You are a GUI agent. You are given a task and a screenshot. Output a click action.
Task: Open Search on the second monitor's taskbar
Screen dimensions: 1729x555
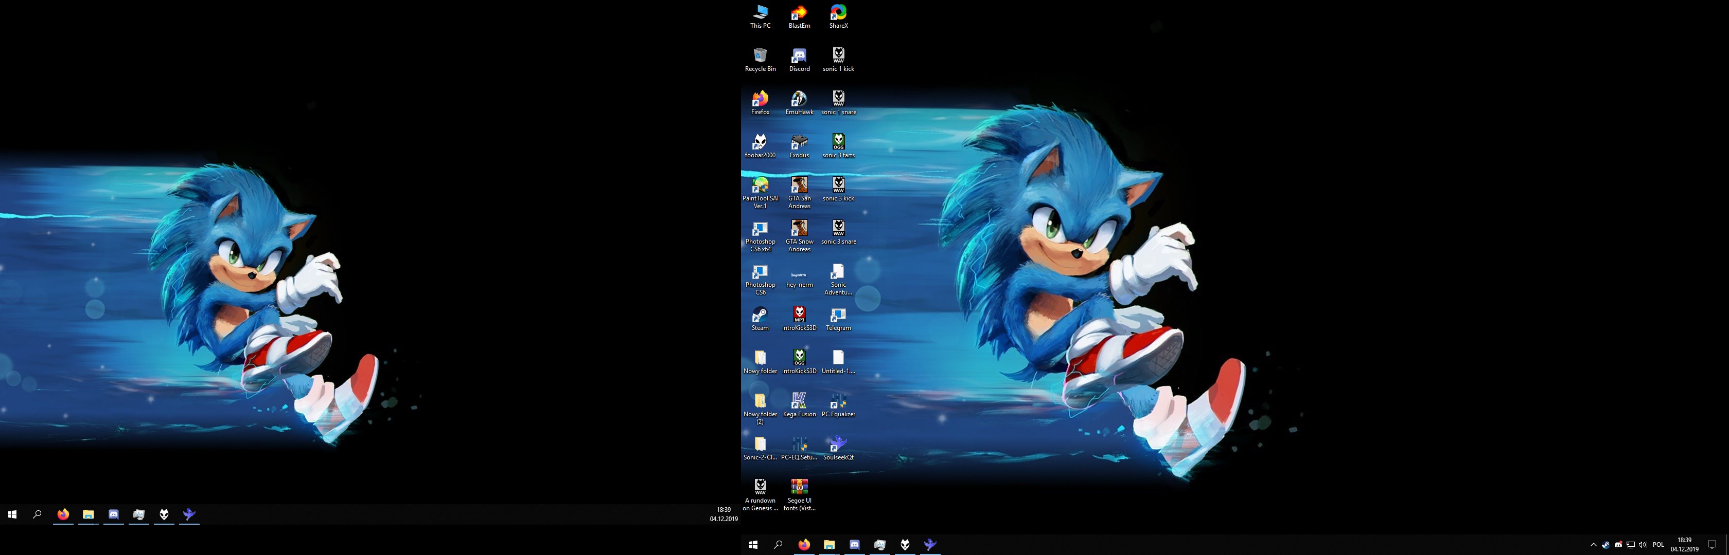tap(38, 515)
